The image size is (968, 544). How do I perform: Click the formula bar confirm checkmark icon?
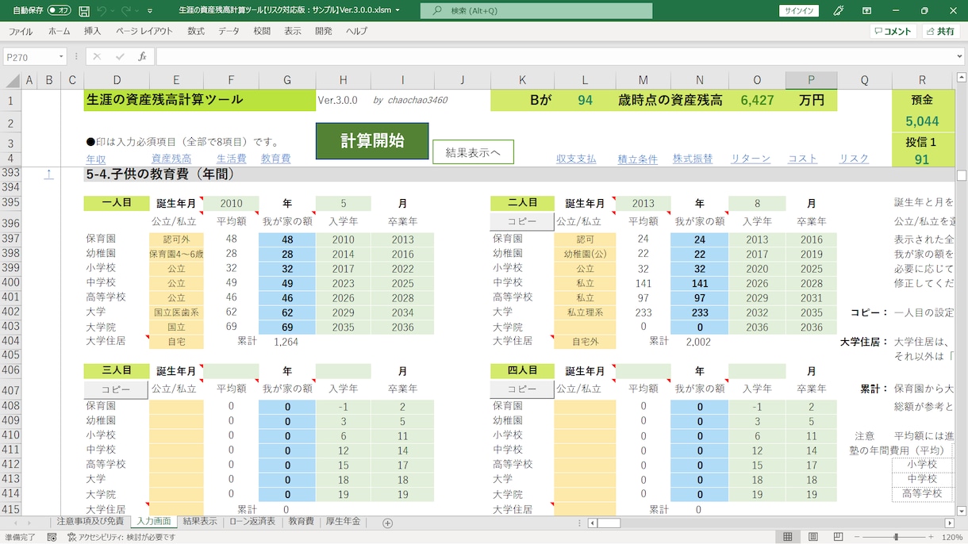[120, 56]
